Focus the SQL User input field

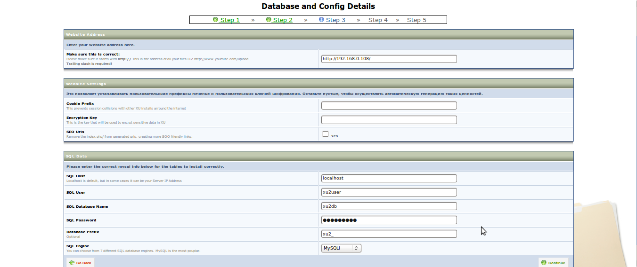click(x=389, y=192)
